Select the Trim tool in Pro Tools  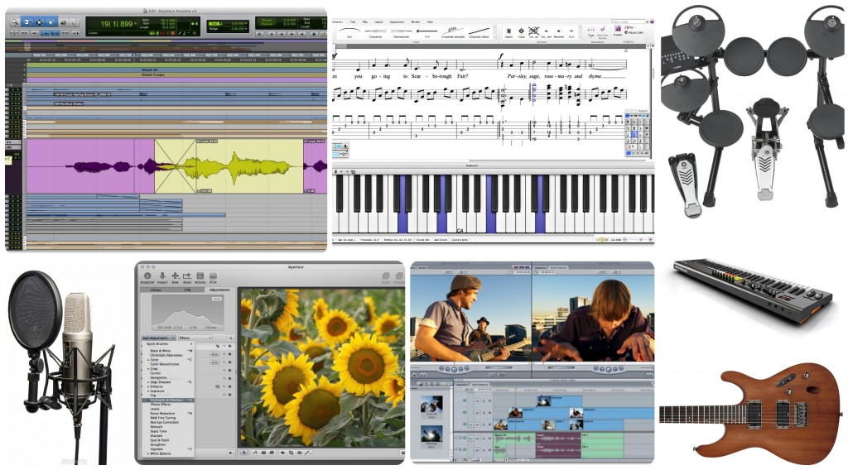[26, 22]
